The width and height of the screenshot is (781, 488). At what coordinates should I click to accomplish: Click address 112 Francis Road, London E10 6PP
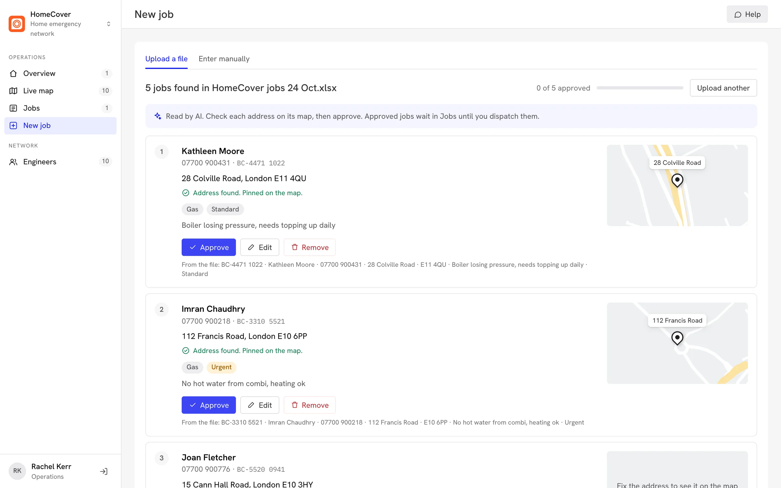[x=244, y=336]
